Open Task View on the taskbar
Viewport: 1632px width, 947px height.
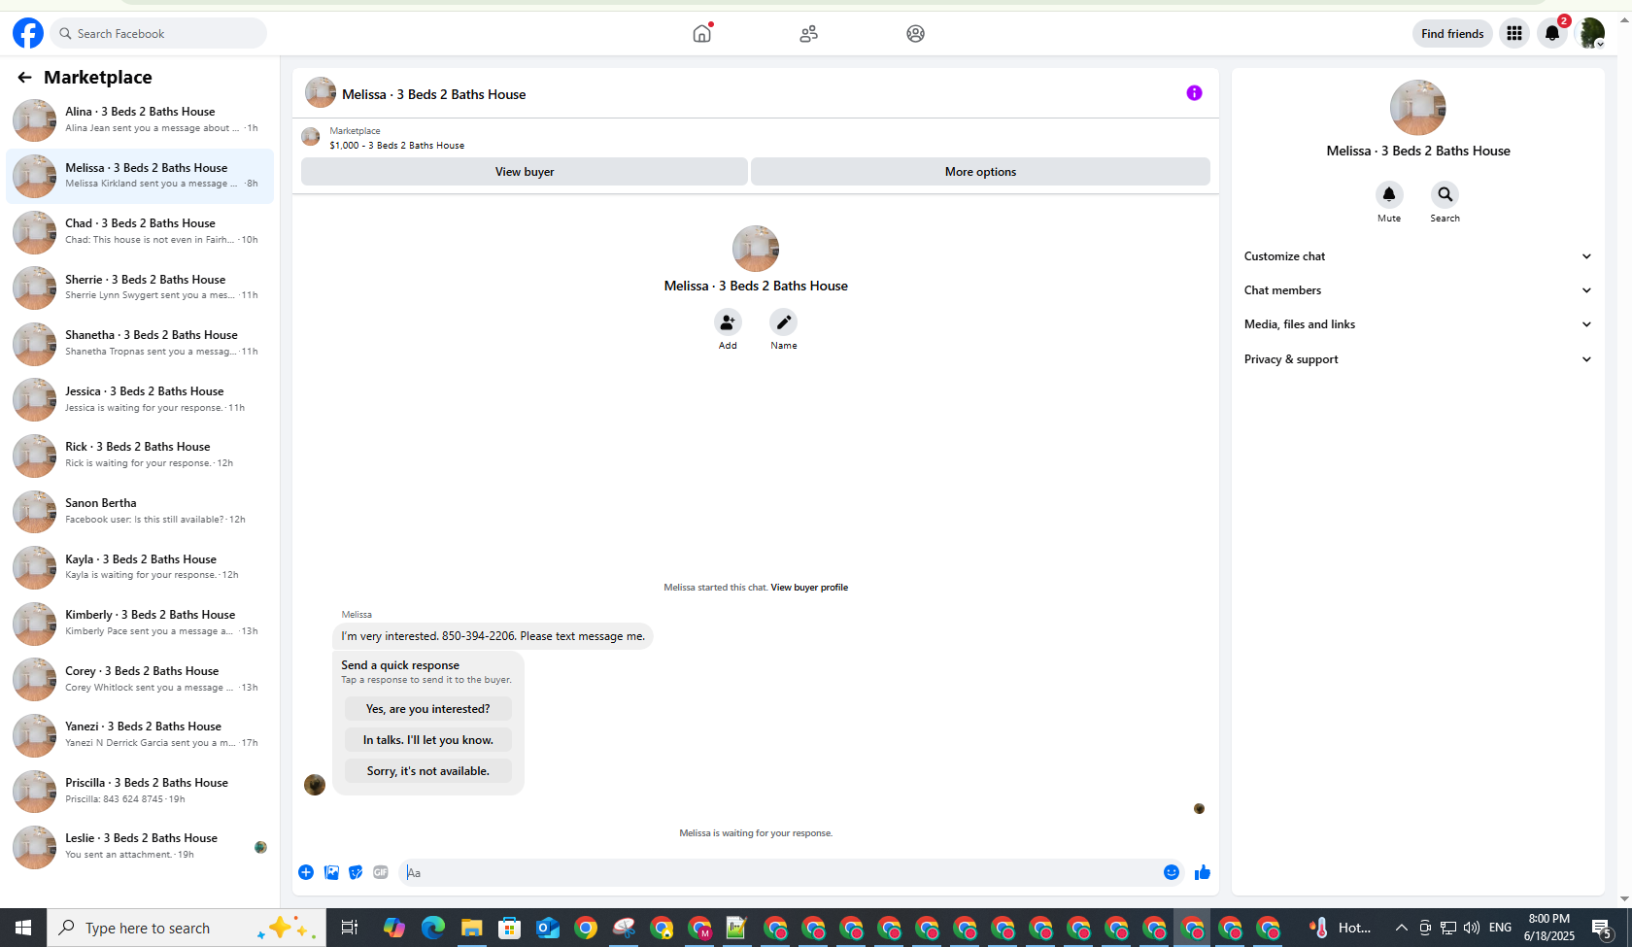350,928
